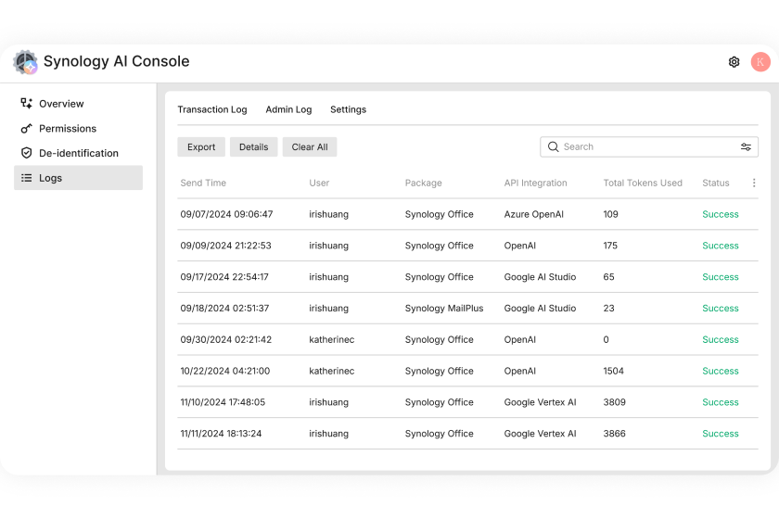Click the Logs list icon
The image size is (779, 519).
point(26,178)
